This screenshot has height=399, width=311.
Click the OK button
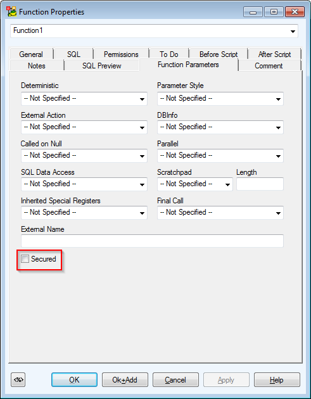tap(74, 379)
